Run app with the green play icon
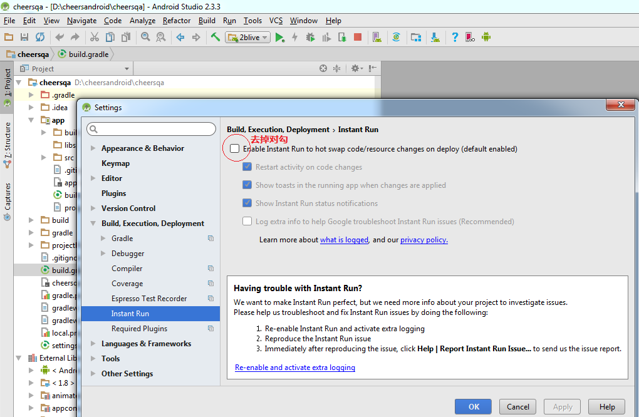Viewport: 639px width, 417px height. tap(279, 38)
